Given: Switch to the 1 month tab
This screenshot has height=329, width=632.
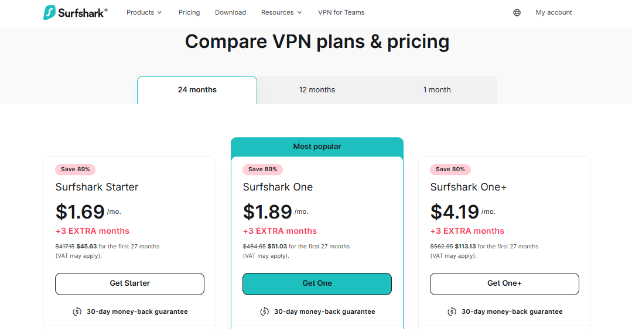Looking at the screenshot, I should coord(437,90).
